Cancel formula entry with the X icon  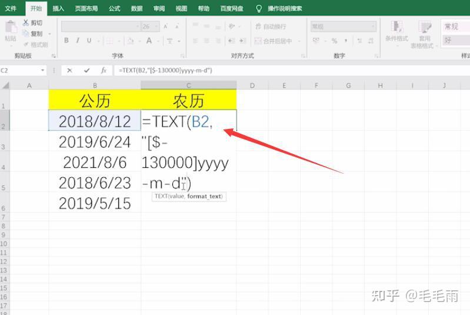coord(69,71)
